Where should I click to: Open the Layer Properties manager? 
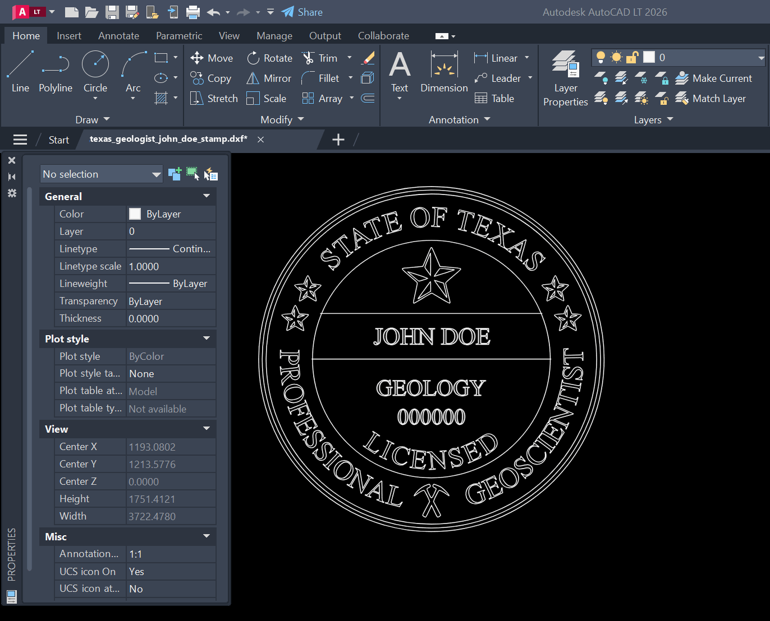566,78
